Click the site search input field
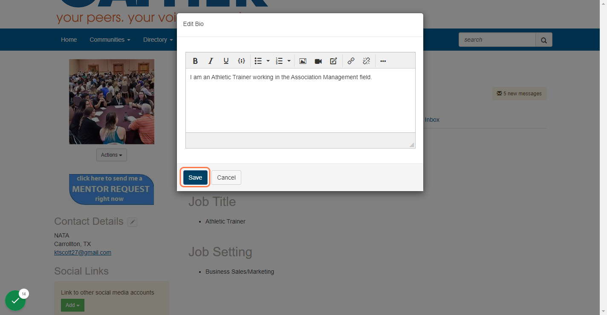This screenshot has width=607, height=315. click(x=497, y=40)
